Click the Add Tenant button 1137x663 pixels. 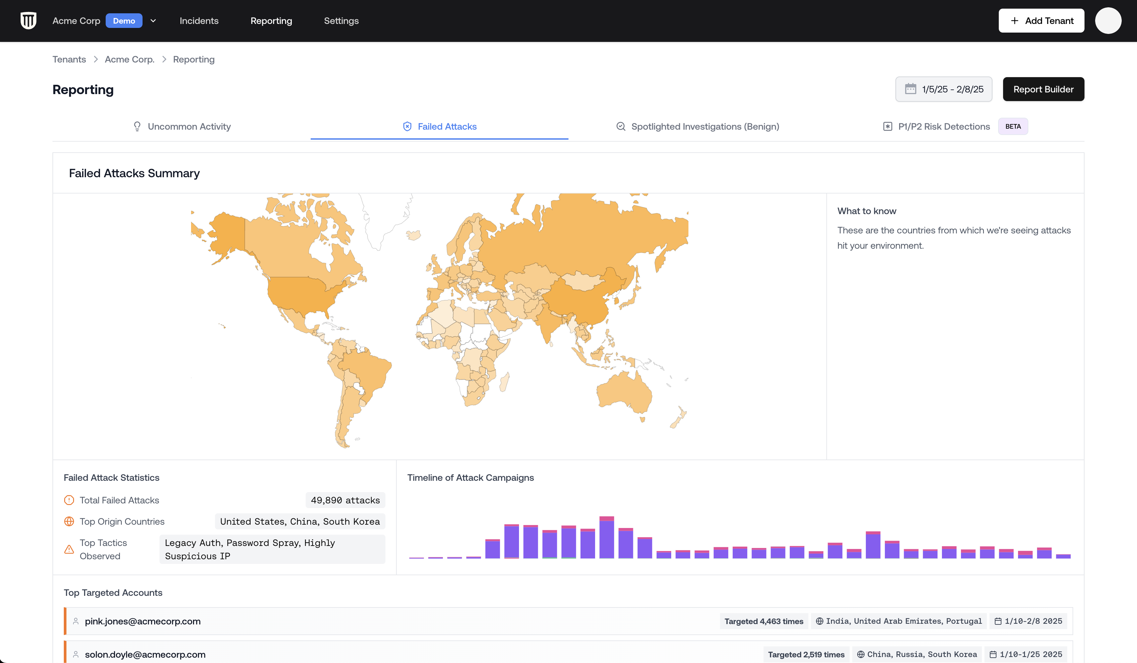click(1041, 21)
